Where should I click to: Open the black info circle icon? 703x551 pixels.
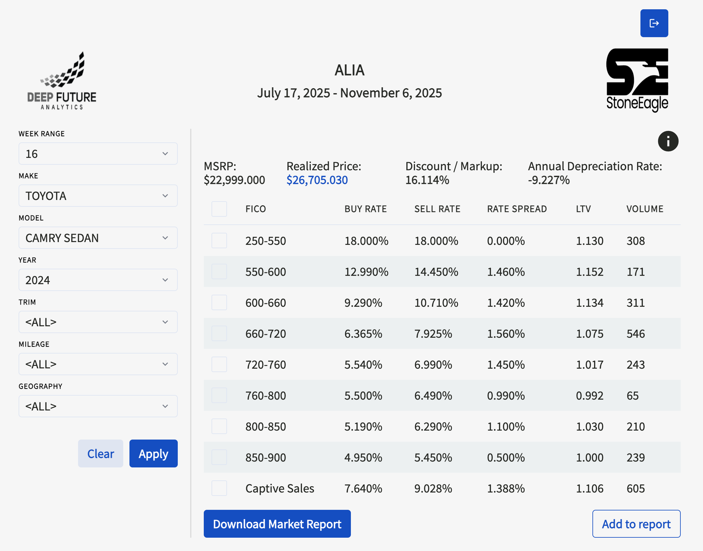668,141
